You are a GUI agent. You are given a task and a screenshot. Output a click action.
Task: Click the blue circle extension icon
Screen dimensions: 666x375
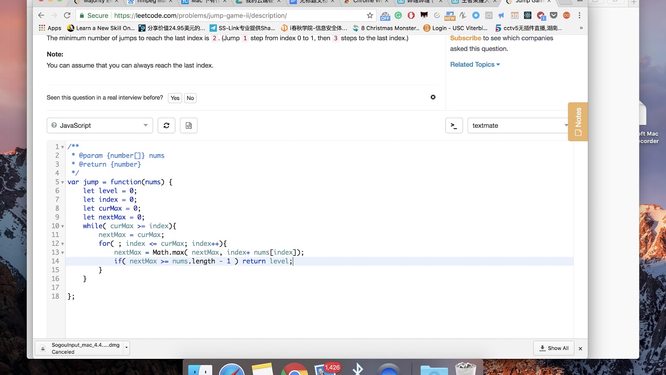click(x=476, y=16)
